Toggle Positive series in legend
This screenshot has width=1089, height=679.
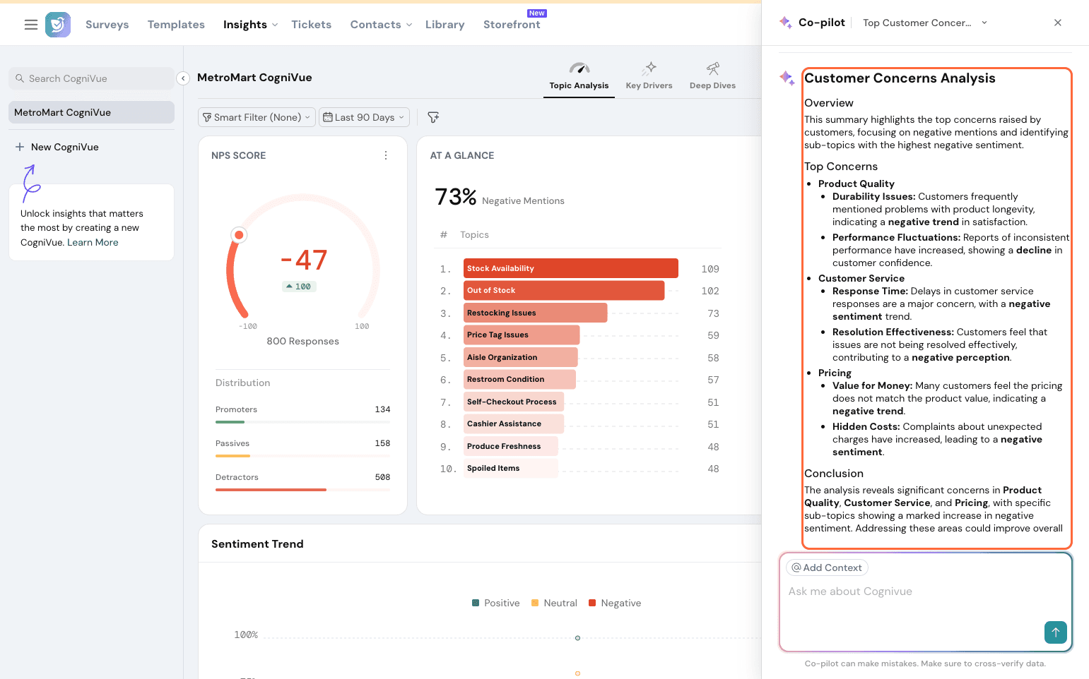click(x=495, y=603)
